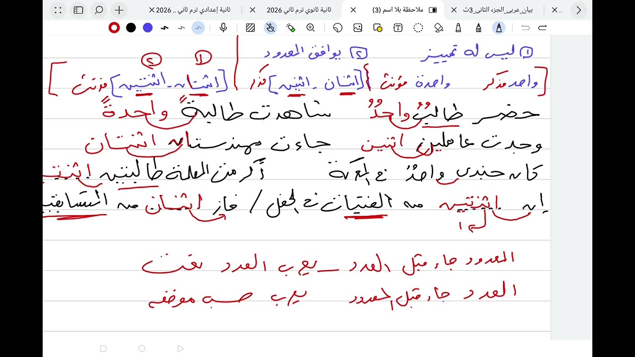Switch to tab بيان_عربى_الجزء الثانى_3ث
635x357 pixels.
pos(498,10)
